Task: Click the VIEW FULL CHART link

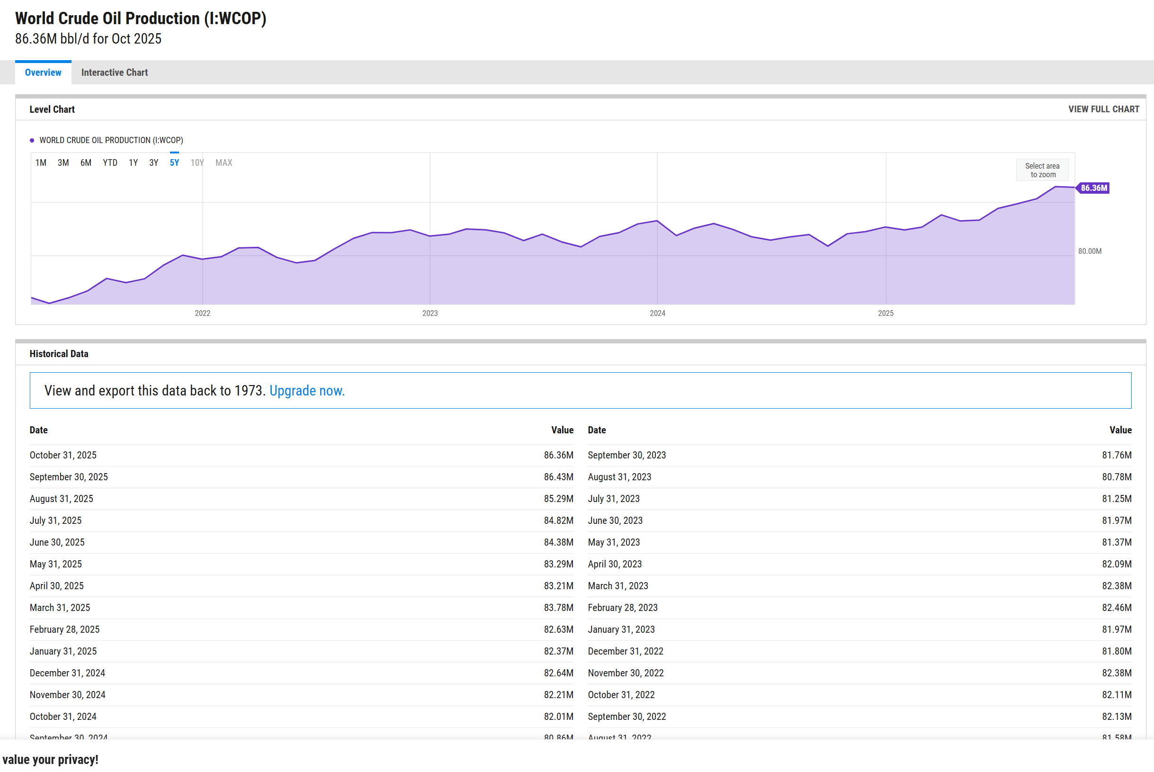Action: point(1103,109)
